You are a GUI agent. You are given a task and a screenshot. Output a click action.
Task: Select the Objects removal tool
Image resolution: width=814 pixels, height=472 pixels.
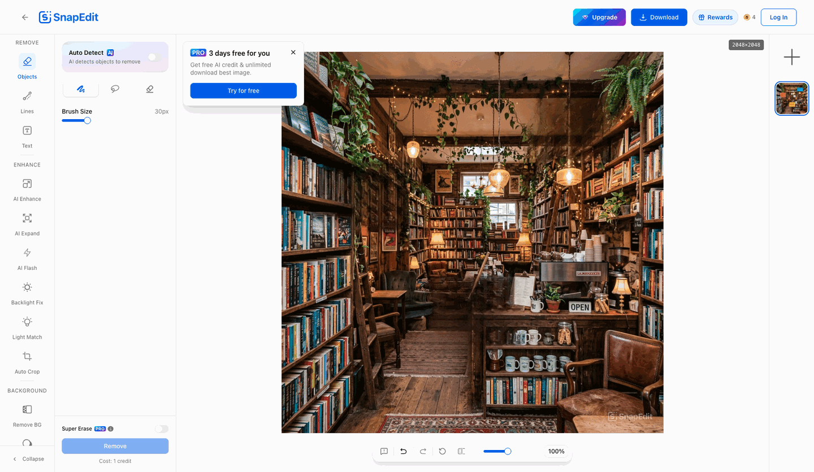27,67
